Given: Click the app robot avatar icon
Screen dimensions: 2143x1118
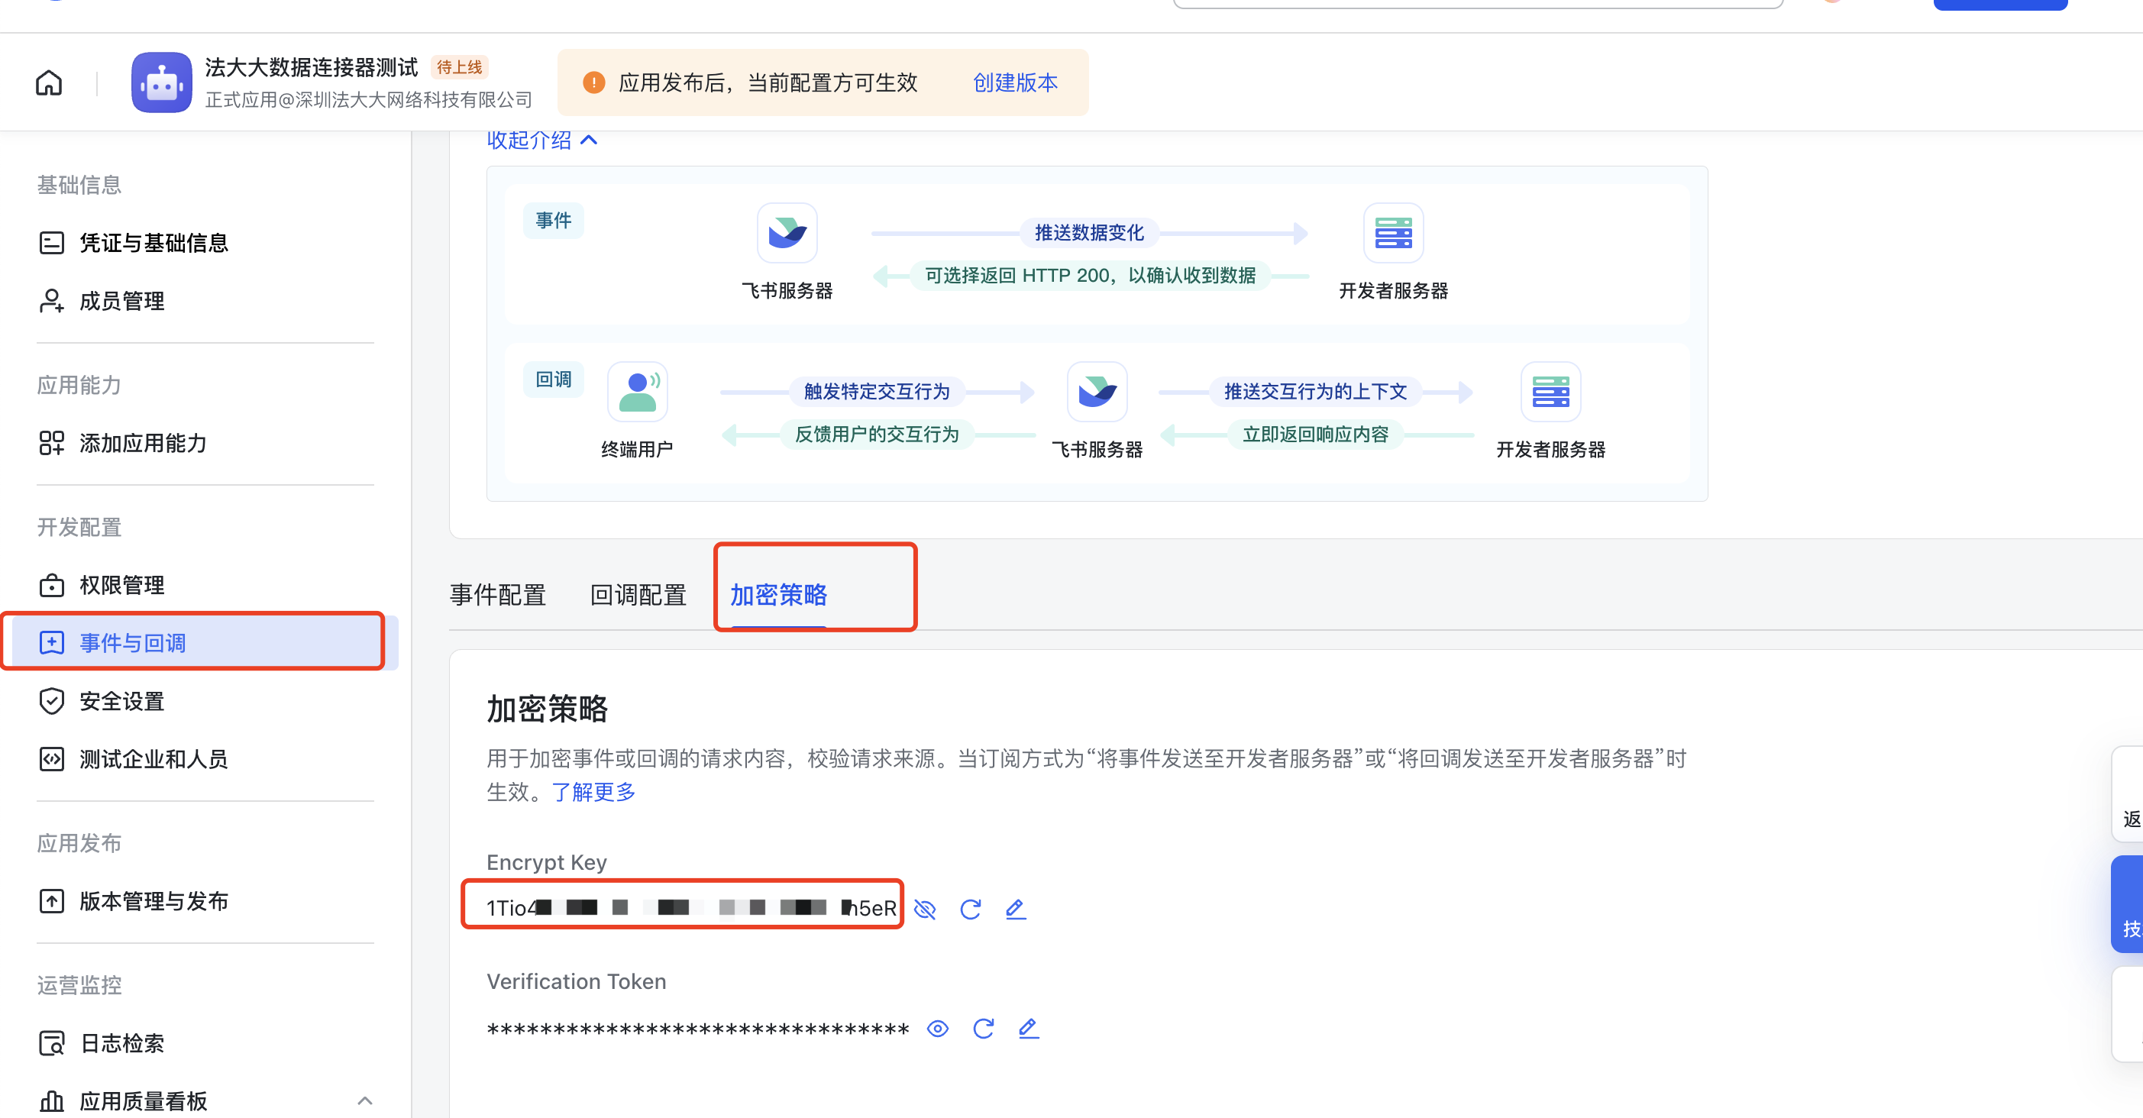Looking at the screenshot, I should pos(161,82).
